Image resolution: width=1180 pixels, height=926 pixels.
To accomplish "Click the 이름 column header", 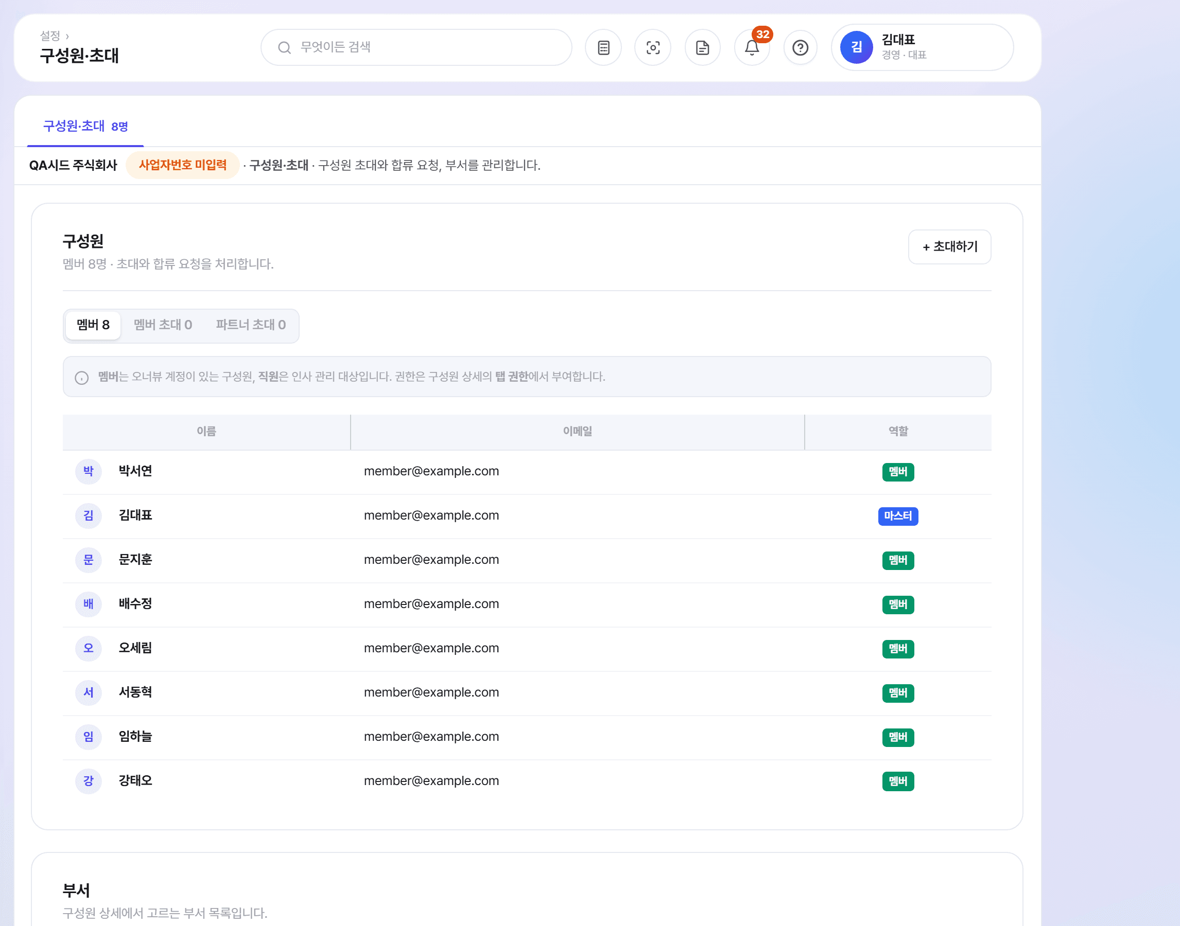I will click(x=206, y=432).
